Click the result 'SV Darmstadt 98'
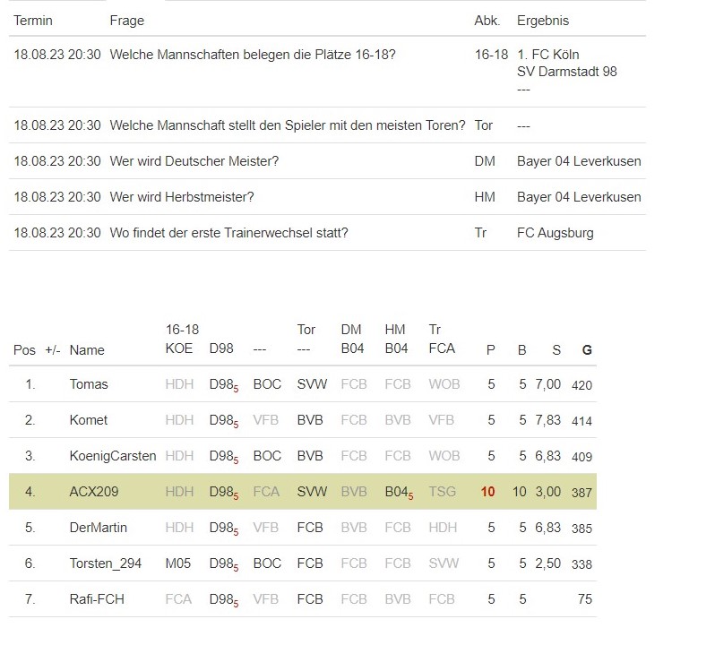715x645 pixels. 567,72
